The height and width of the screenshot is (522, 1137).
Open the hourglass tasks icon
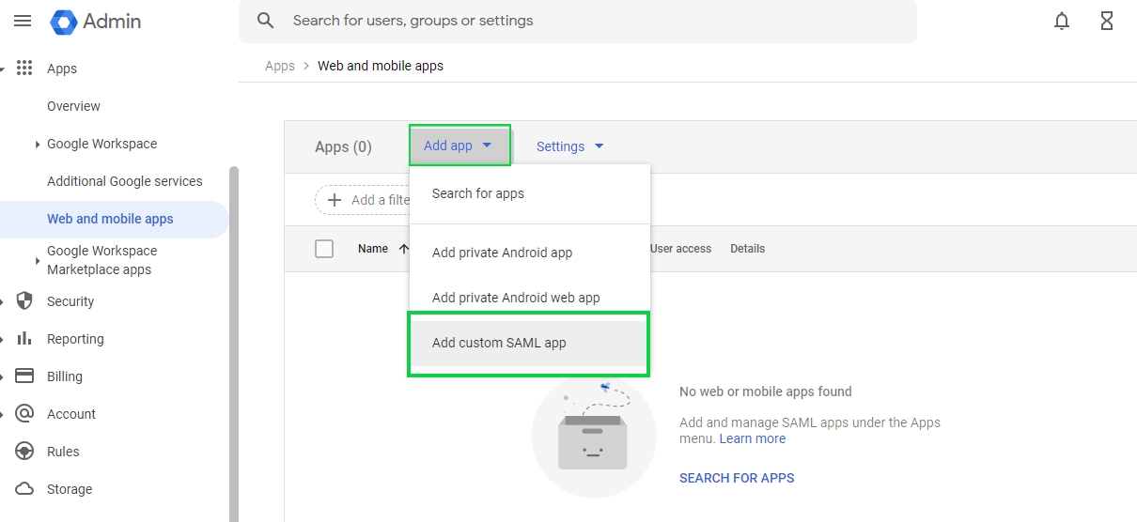(1107, 21)
